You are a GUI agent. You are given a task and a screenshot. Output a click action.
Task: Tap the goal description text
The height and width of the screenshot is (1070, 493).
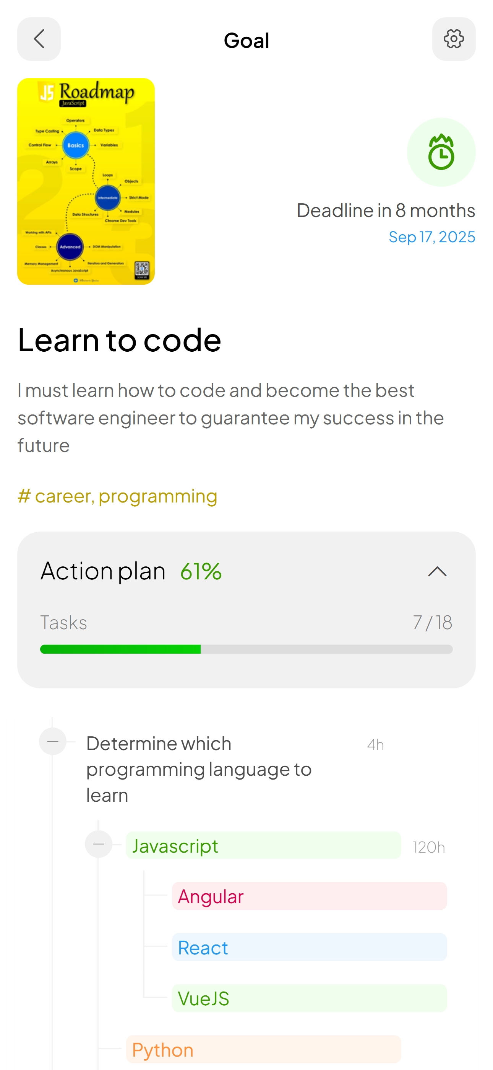coord(231,418)
